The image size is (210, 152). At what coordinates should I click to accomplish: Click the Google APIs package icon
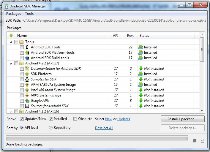[27, 101]
